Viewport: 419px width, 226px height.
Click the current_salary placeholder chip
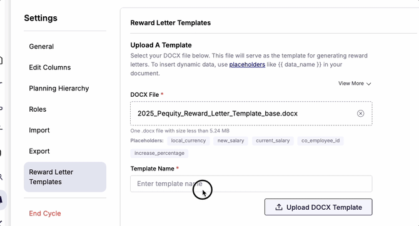tap(273, 140)
